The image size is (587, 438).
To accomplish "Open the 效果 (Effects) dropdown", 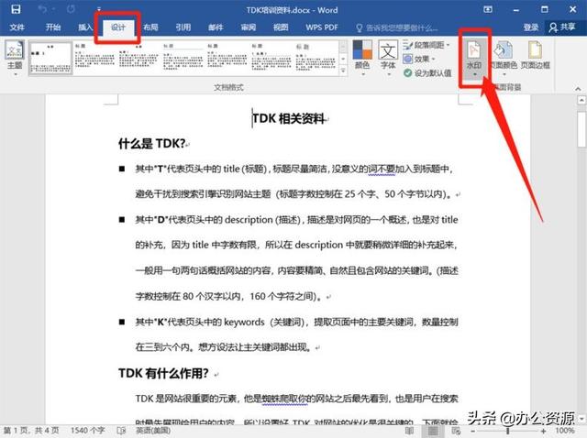I will 419,59.
